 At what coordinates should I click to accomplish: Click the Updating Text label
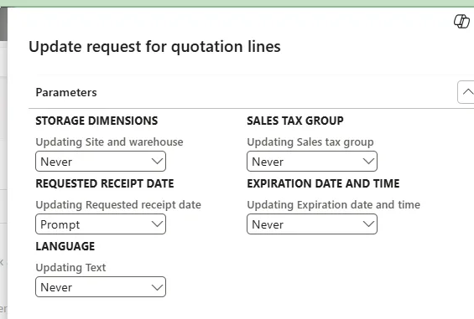point(70,268)
